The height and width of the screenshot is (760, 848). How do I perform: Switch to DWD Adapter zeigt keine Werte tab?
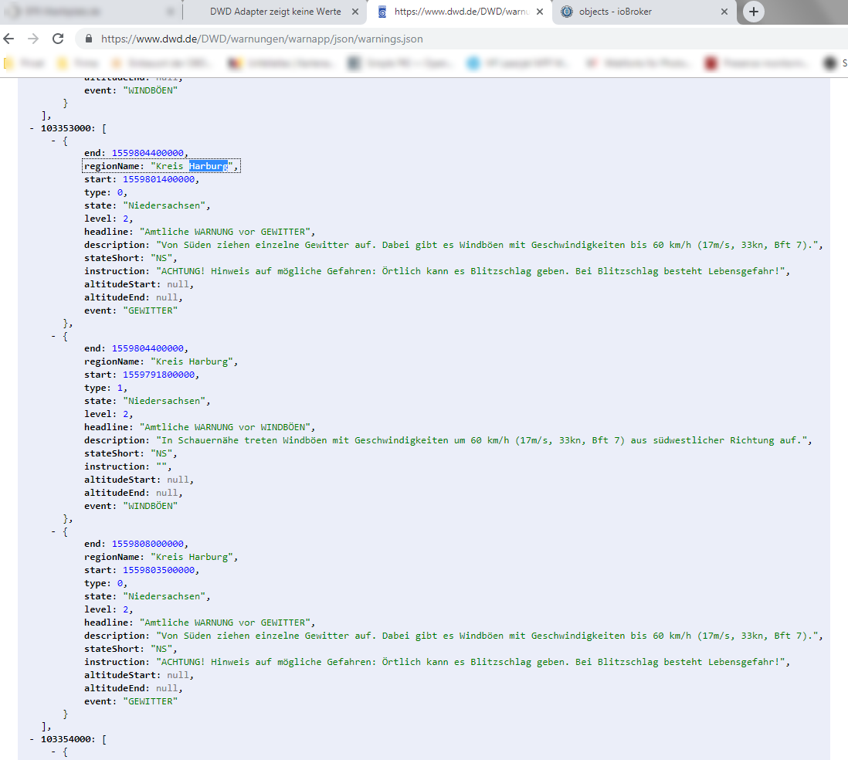(275, 12)
